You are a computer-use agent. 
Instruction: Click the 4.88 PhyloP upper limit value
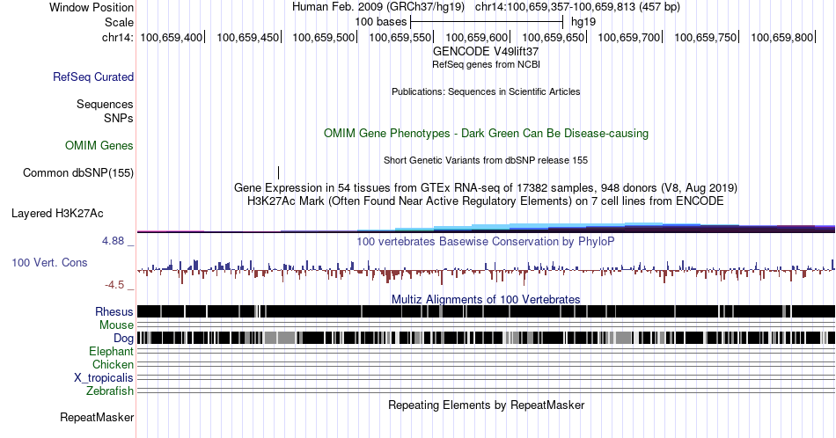tap(113, 241)
